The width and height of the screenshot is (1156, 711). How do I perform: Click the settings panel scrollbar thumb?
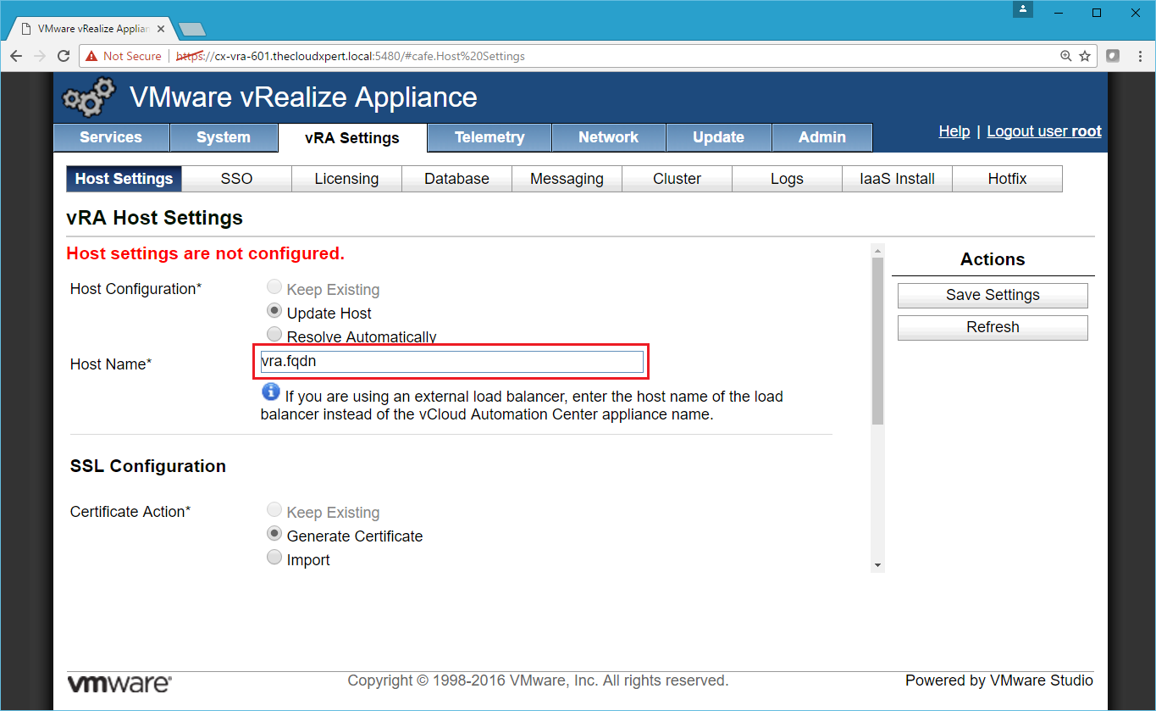tap(877, 339)
